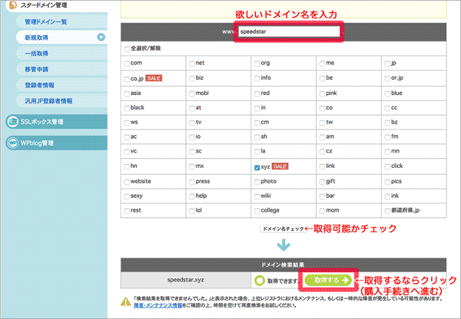
Task: Check the rest domain checkbox
Action: pyautogui.click(x=127, y=211)
